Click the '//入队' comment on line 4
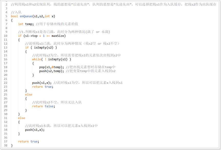 point(16,12)
